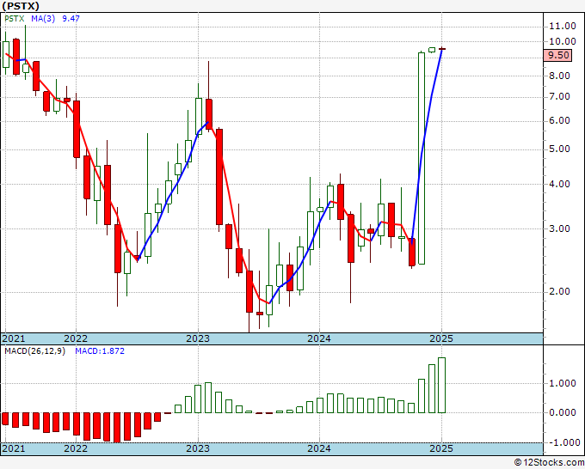Click 2024 on the MACD timeline
The width and height of the screenshot is (585, 469).
pos(319,448)
